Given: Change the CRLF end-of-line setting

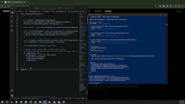Looking at the screenshot, I should [70, 99].
